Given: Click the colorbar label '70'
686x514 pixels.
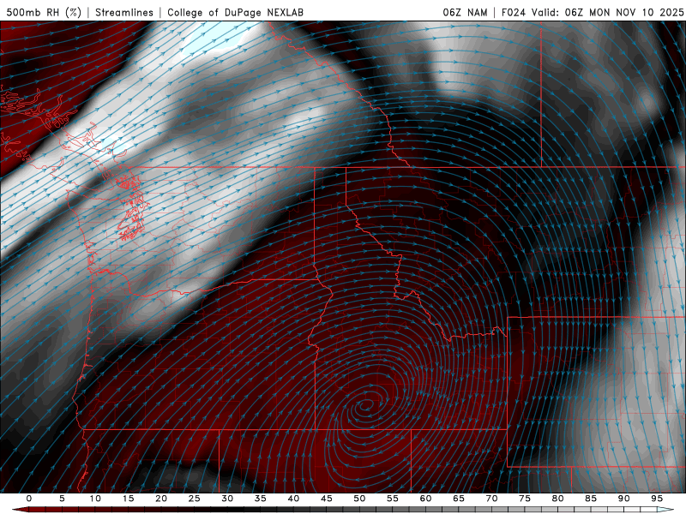Looking at the screenshot, I should click(491, 499).
